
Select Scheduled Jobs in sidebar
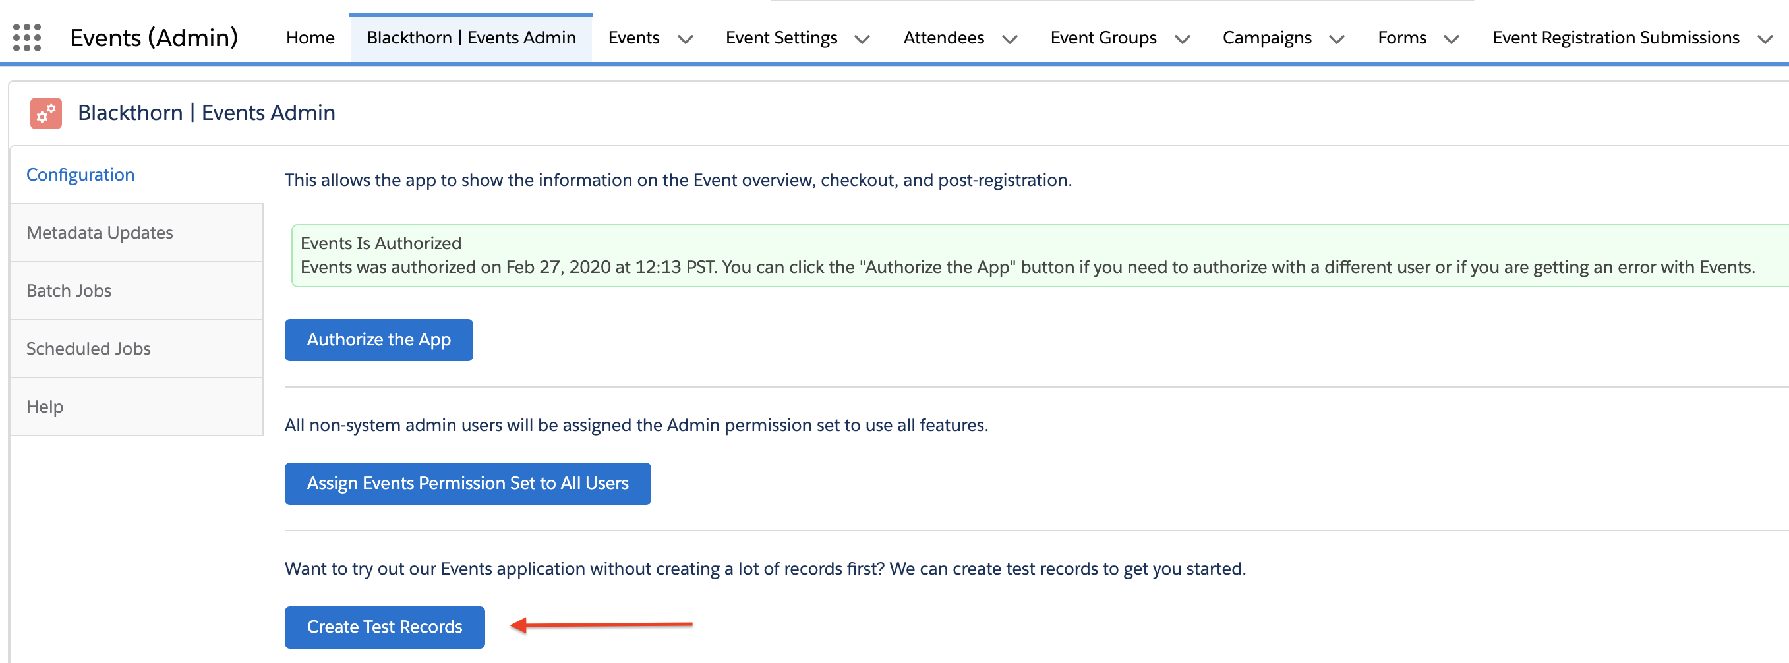tap(88, 349)
